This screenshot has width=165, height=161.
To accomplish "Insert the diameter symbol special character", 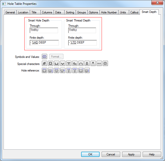I will pos(45,64).
